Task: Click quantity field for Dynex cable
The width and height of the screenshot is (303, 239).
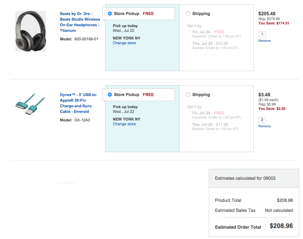Action: [262, 120]
